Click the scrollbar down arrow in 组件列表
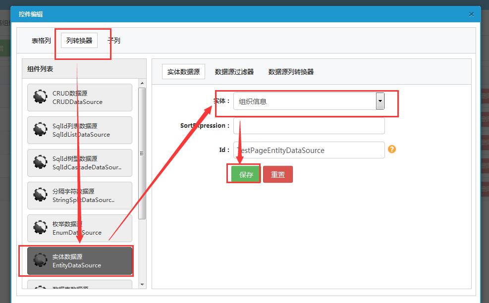The image size is (489, 303). [142, 285]
